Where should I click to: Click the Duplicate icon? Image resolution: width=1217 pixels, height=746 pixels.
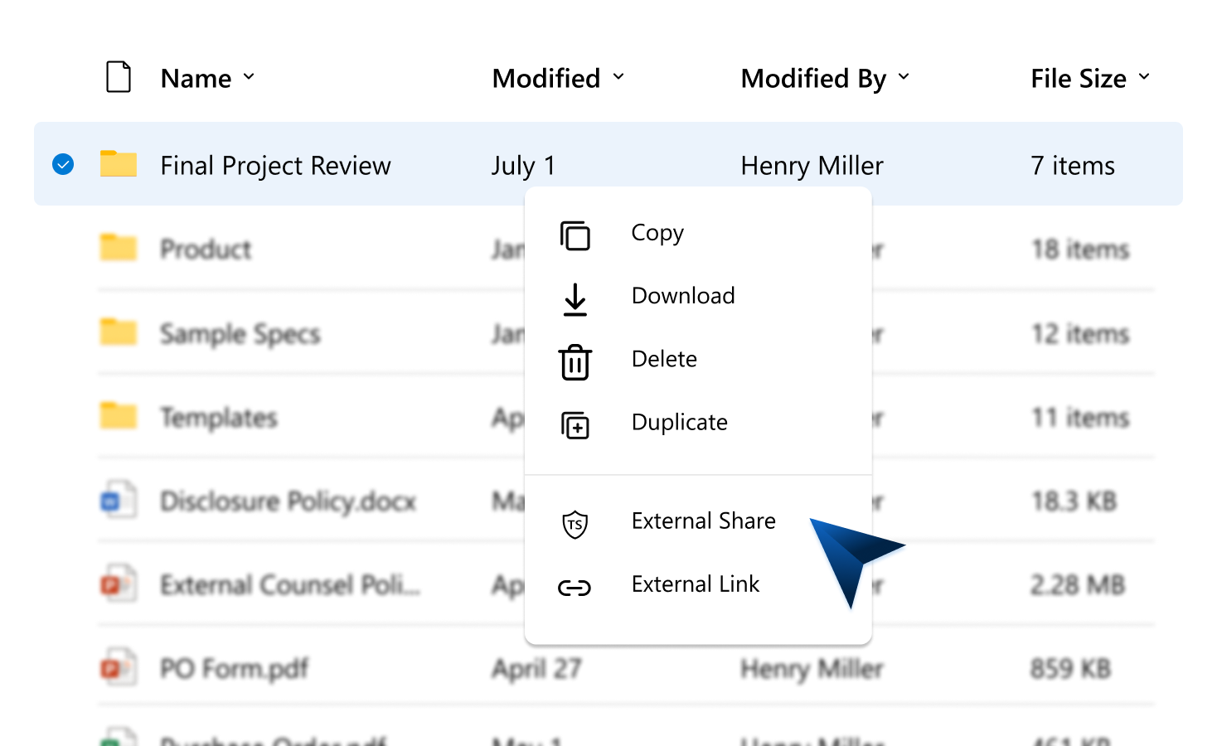pyautogui.click(x=575, y=425)
